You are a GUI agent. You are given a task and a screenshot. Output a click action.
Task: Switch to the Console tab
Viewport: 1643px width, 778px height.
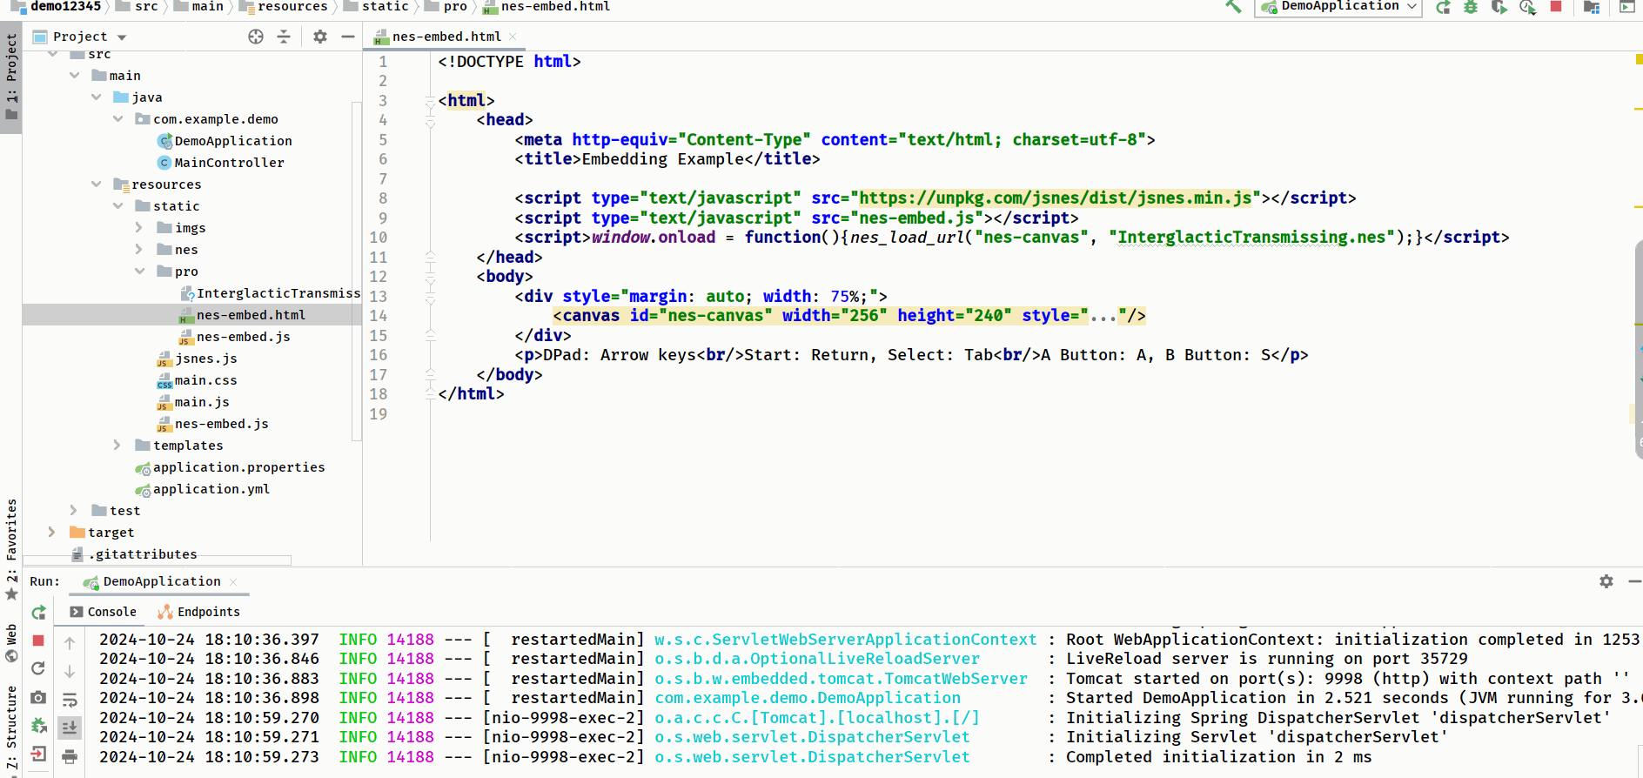coord(103,612)
